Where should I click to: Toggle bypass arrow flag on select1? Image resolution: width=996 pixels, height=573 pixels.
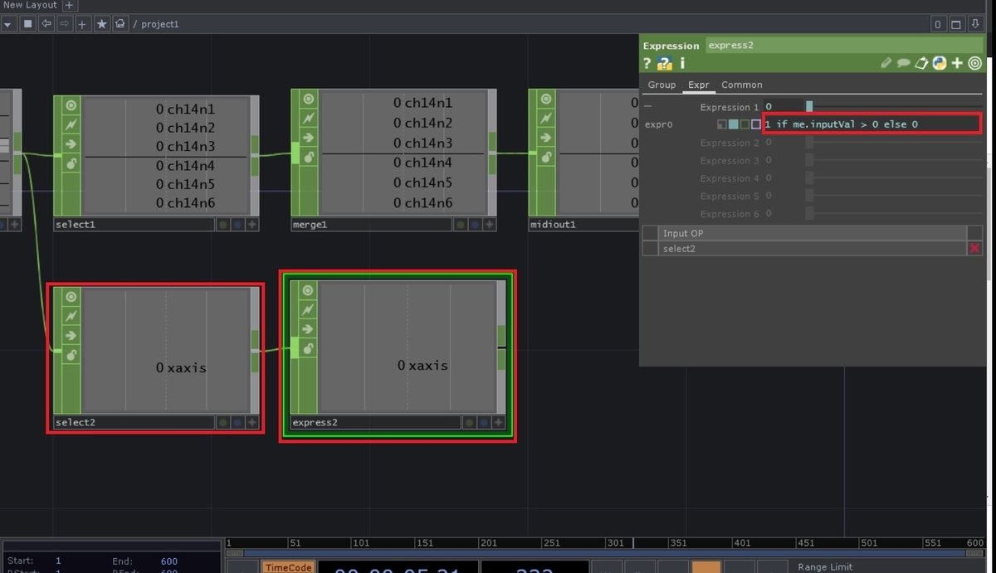(71, 144)
